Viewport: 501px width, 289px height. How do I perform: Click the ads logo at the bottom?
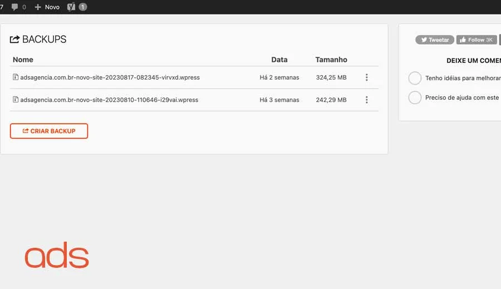[x=57, y=255]
